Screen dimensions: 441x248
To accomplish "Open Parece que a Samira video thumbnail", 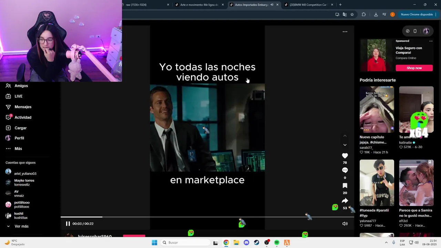I will click(416, 183).
